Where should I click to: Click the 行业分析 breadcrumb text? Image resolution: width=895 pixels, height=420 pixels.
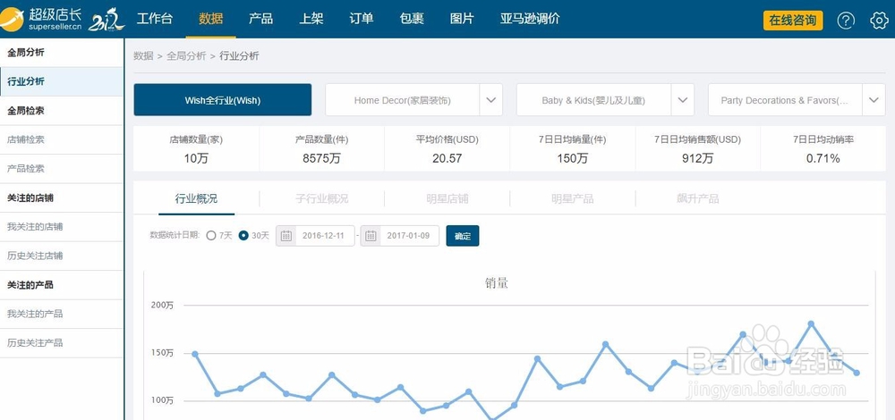pos(239,55)
